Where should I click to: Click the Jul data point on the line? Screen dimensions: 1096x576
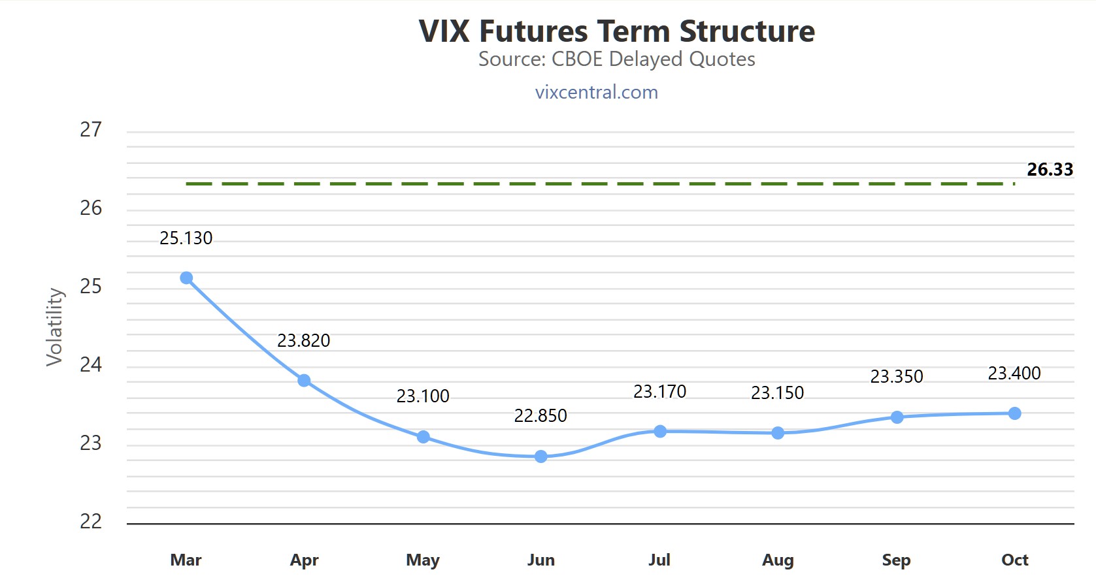(x=660, y=432)
